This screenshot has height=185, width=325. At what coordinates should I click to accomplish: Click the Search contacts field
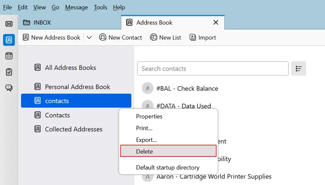(213, 69)
